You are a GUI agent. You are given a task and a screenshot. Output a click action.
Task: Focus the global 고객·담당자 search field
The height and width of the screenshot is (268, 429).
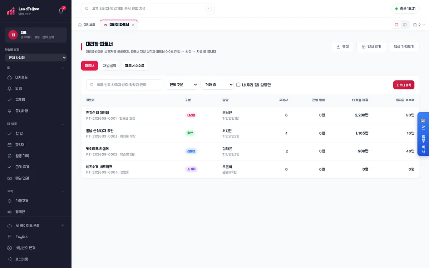(148, 9)
